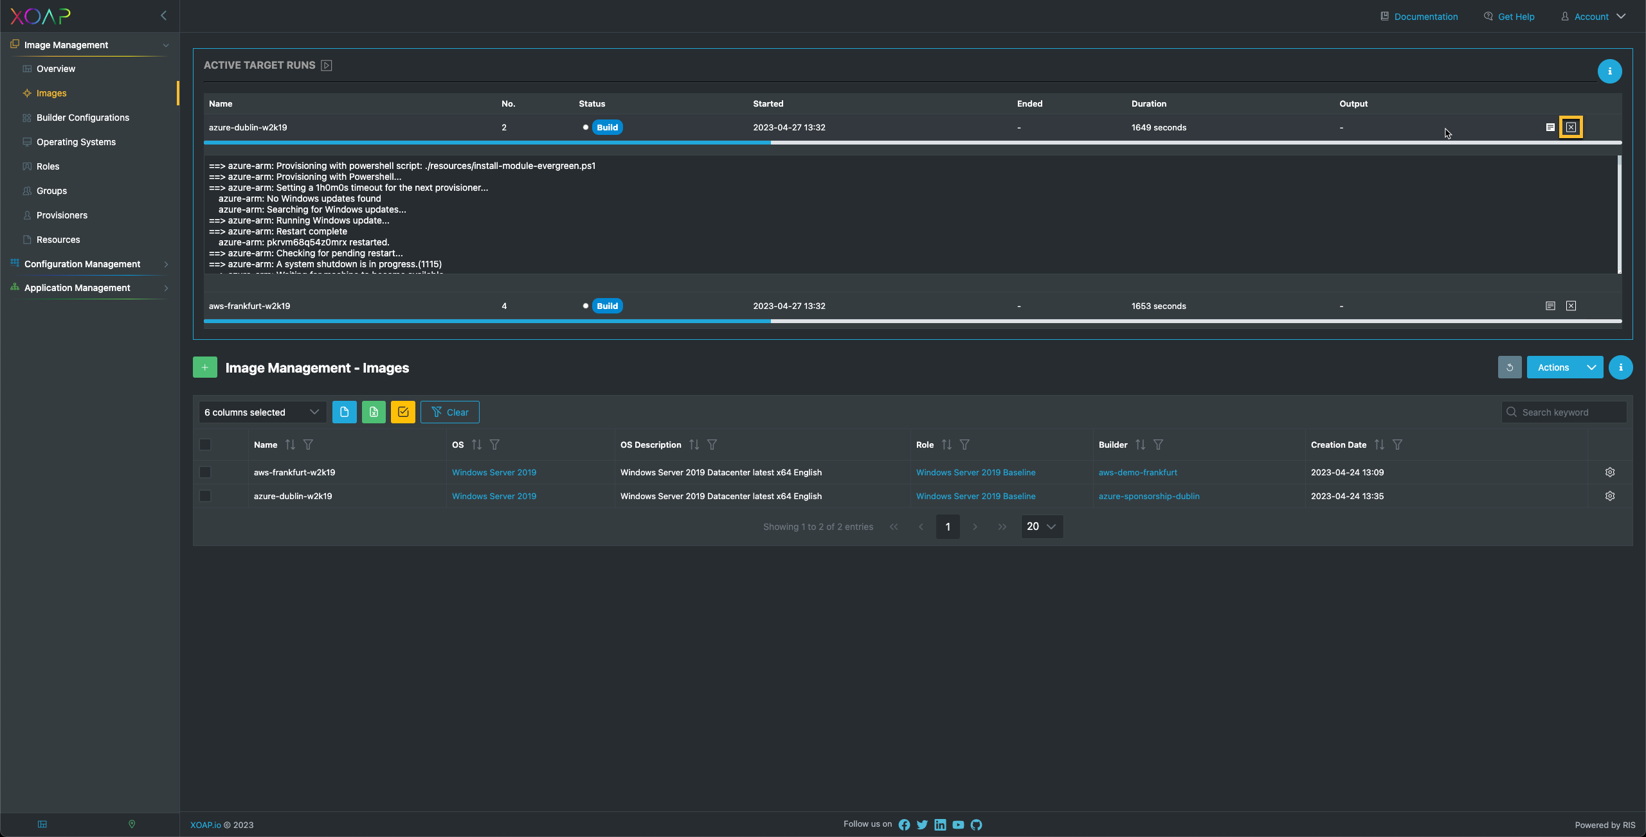Image resolution: width=1646 pixels, height=837 pixels.
Task: Collapse the sidebar with the arrow
Action: pos(163,15)
